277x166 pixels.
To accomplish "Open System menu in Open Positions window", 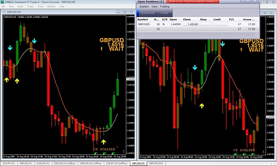I will (144, 7).
